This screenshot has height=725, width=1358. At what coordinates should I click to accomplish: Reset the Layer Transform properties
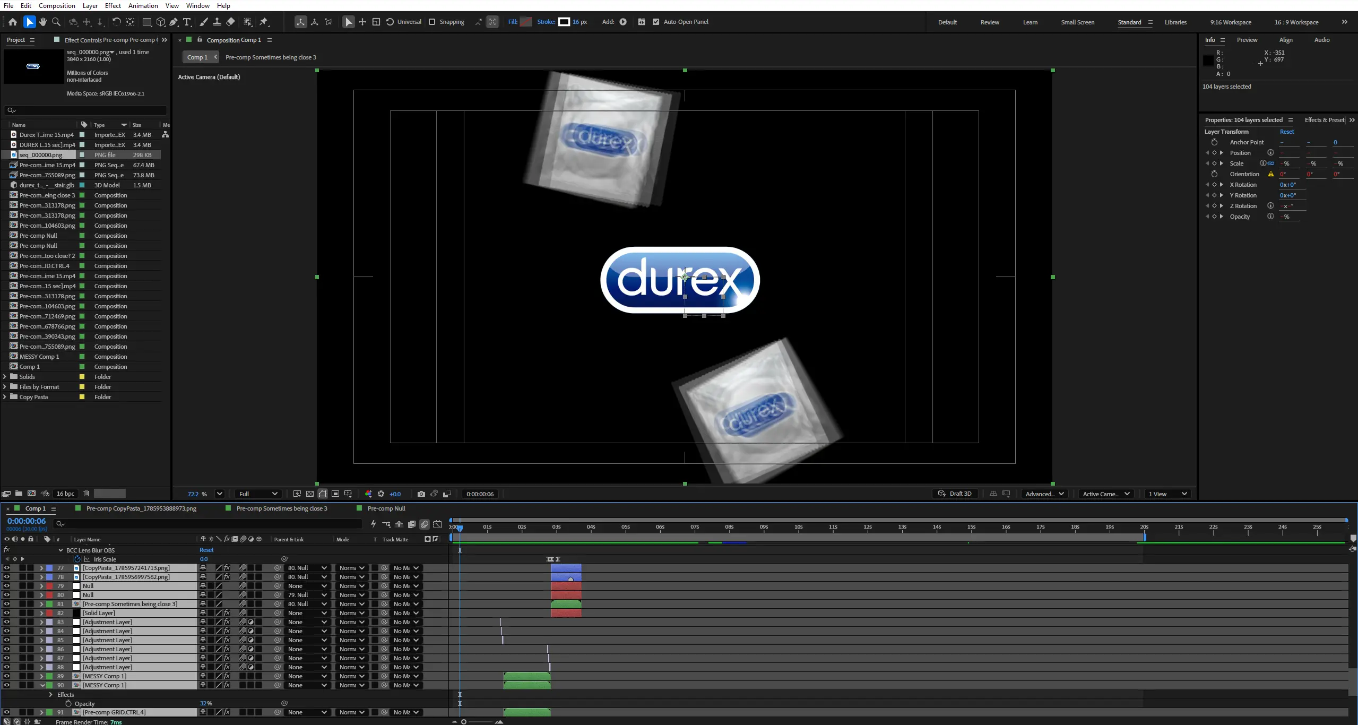point(1286,132)
